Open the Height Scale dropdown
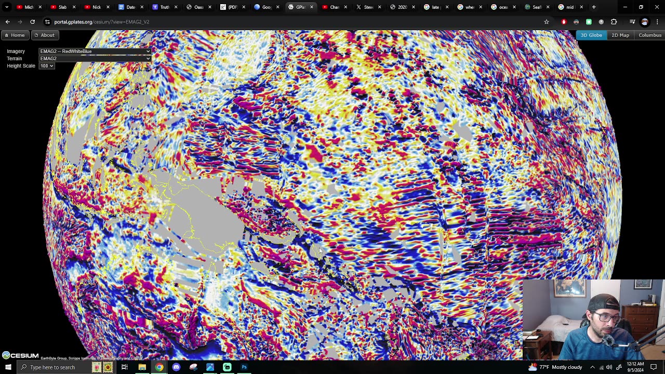 [x=47, y=66]
